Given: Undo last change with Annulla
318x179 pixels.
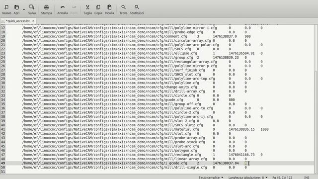Looking at the screenshot, I should (63, 9).
